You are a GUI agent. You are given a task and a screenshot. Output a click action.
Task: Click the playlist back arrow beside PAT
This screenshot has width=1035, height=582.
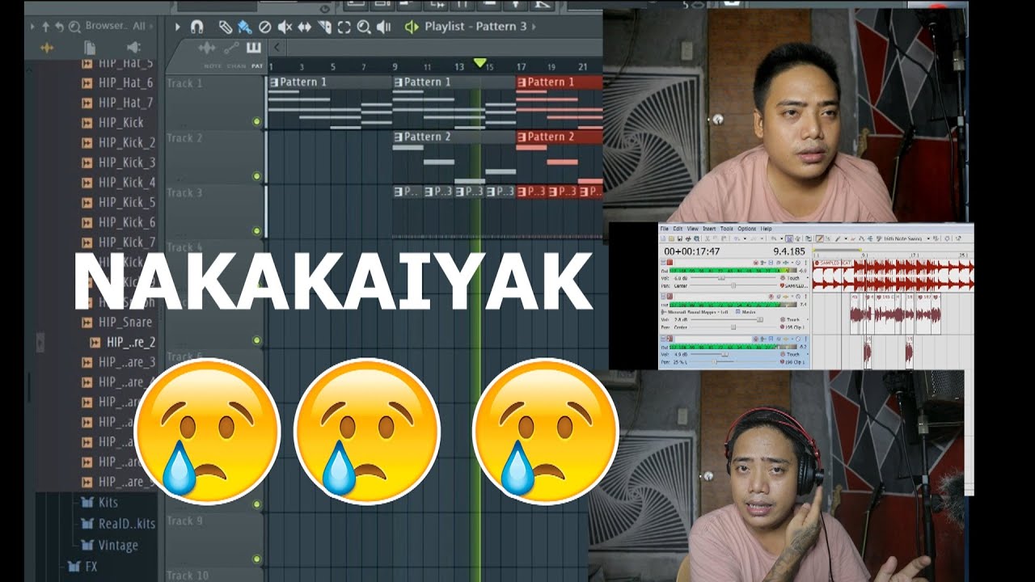tap(277, 48)
